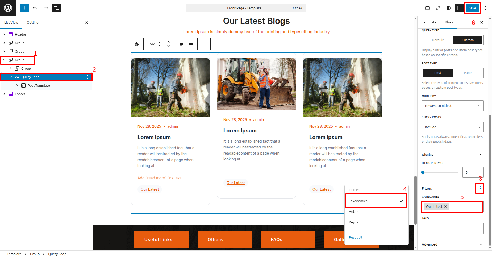Screen dimensions: 492x257
Task: Open the block inserter plus button
Action: click(24, 8)
